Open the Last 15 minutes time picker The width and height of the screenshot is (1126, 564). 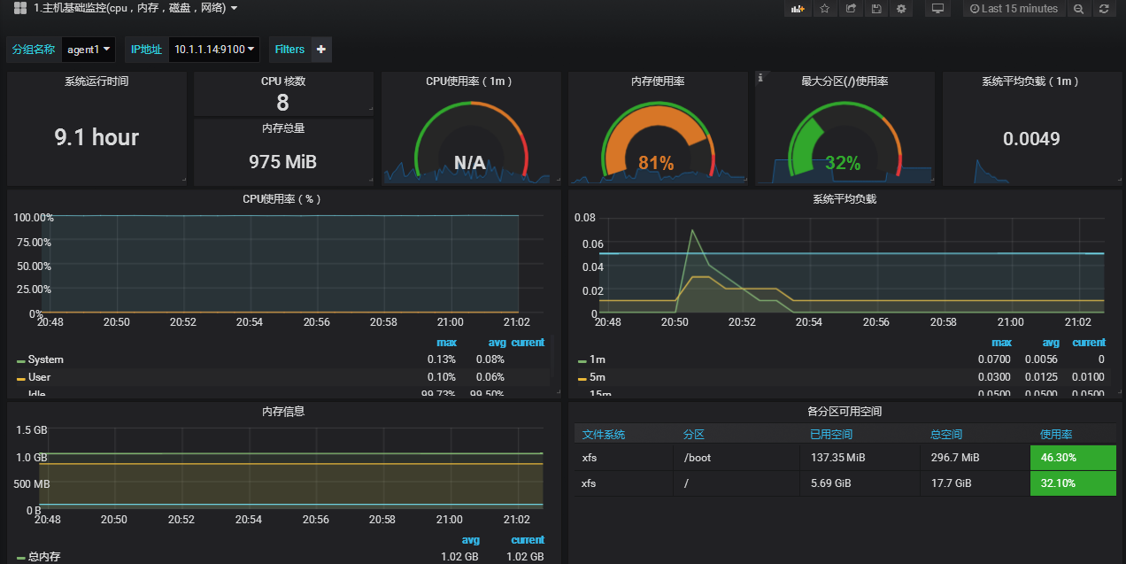1014,9
